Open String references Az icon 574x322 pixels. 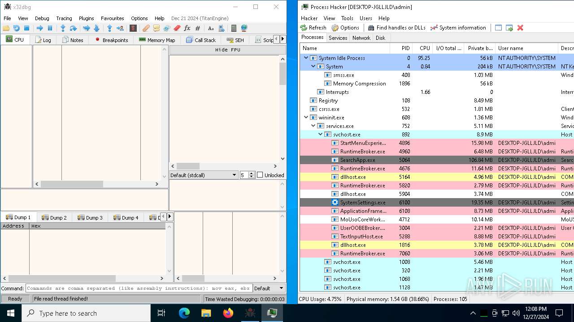[x=211, y=28]
